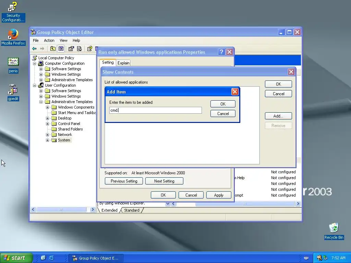351x263 pixels.
Task: Click Cancel in the Show Contents dialog
Action: pos(278,94)
